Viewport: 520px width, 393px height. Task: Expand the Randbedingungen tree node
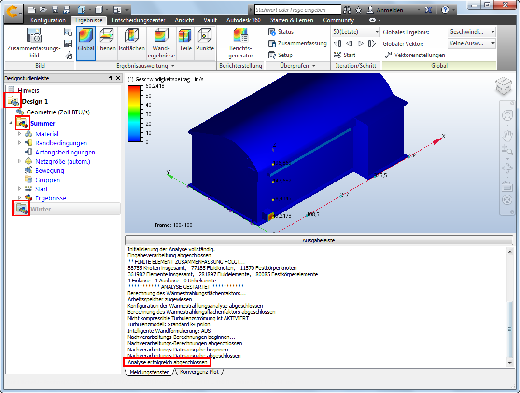coord(20,142)
